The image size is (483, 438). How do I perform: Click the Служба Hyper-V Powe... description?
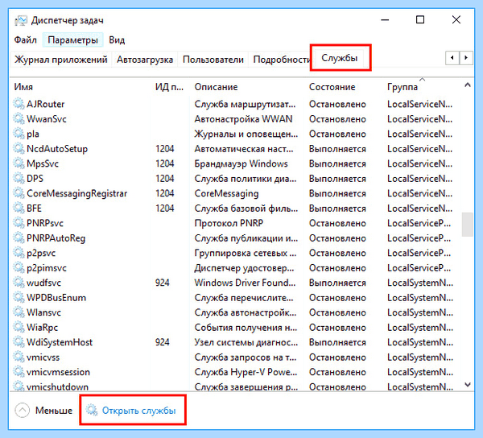click(246, 372)
